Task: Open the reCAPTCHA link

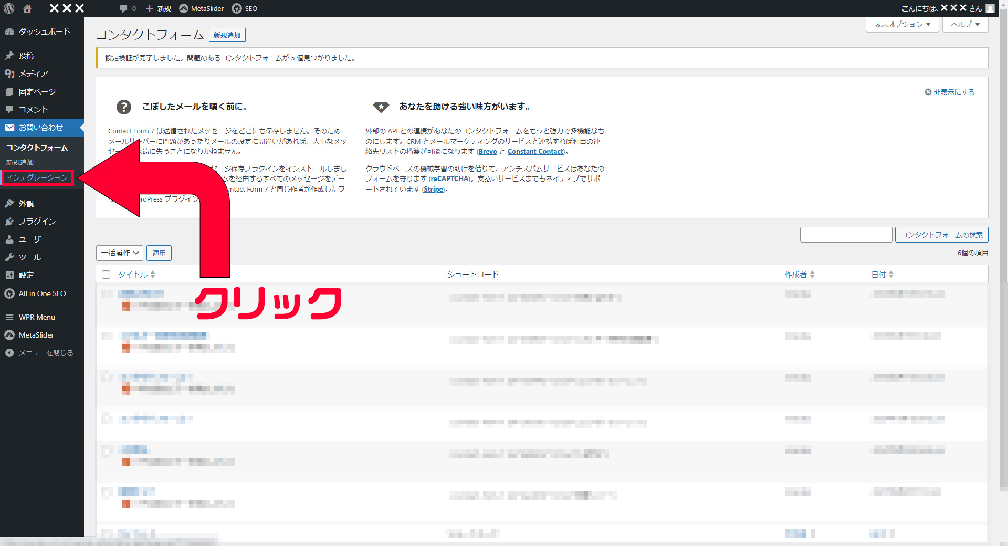Action: [x=449, y=179]
